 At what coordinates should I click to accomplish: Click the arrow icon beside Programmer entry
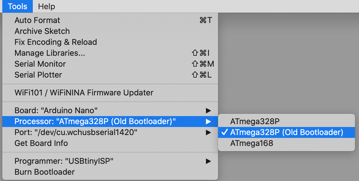pos(208,161)
